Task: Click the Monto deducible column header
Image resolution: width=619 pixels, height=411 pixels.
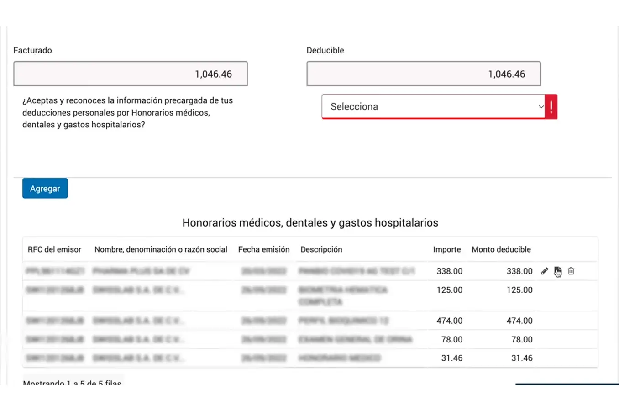Action: tap(501, 249)
